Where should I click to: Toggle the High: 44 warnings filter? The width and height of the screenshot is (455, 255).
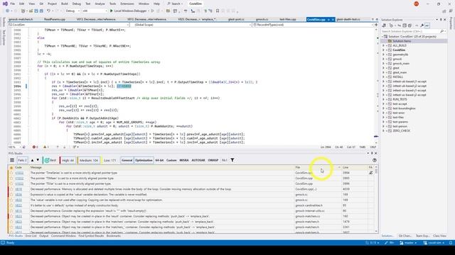[68, 160]
